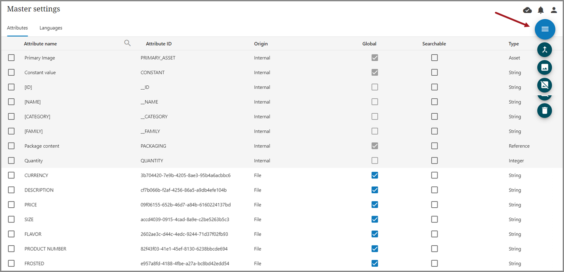Open the blue floating menu button
The image size is (564, 272).
(x=545, y=29)
